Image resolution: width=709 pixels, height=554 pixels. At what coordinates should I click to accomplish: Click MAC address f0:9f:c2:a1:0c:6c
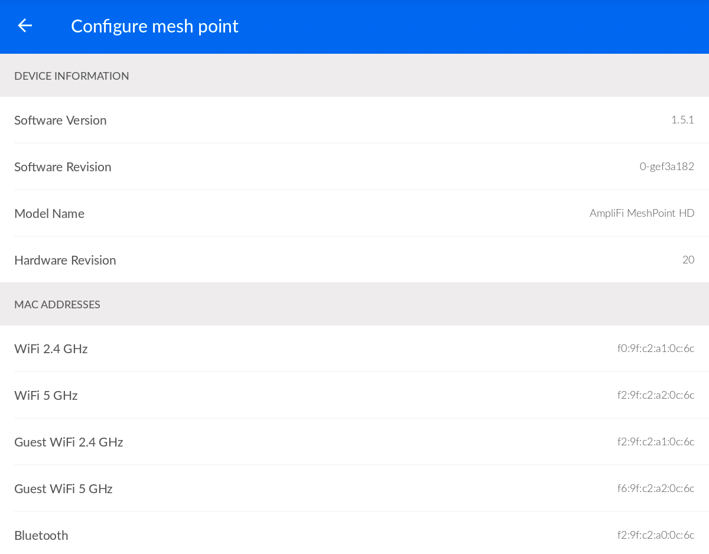tap(656, 348)
